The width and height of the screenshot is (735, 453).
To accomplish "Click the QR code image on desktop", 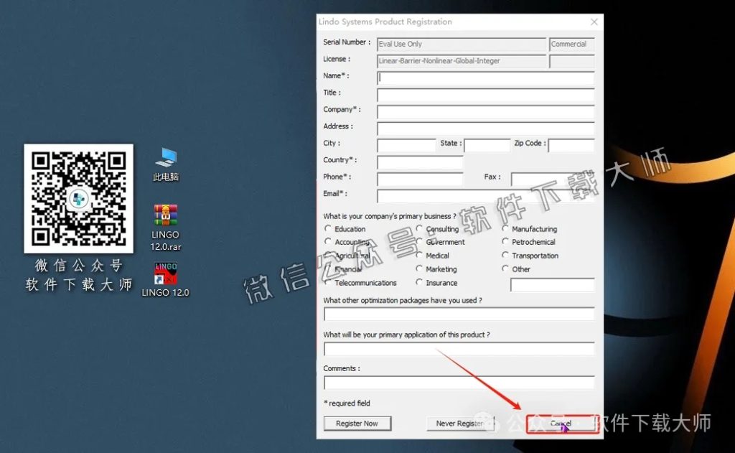I will 78,197.
